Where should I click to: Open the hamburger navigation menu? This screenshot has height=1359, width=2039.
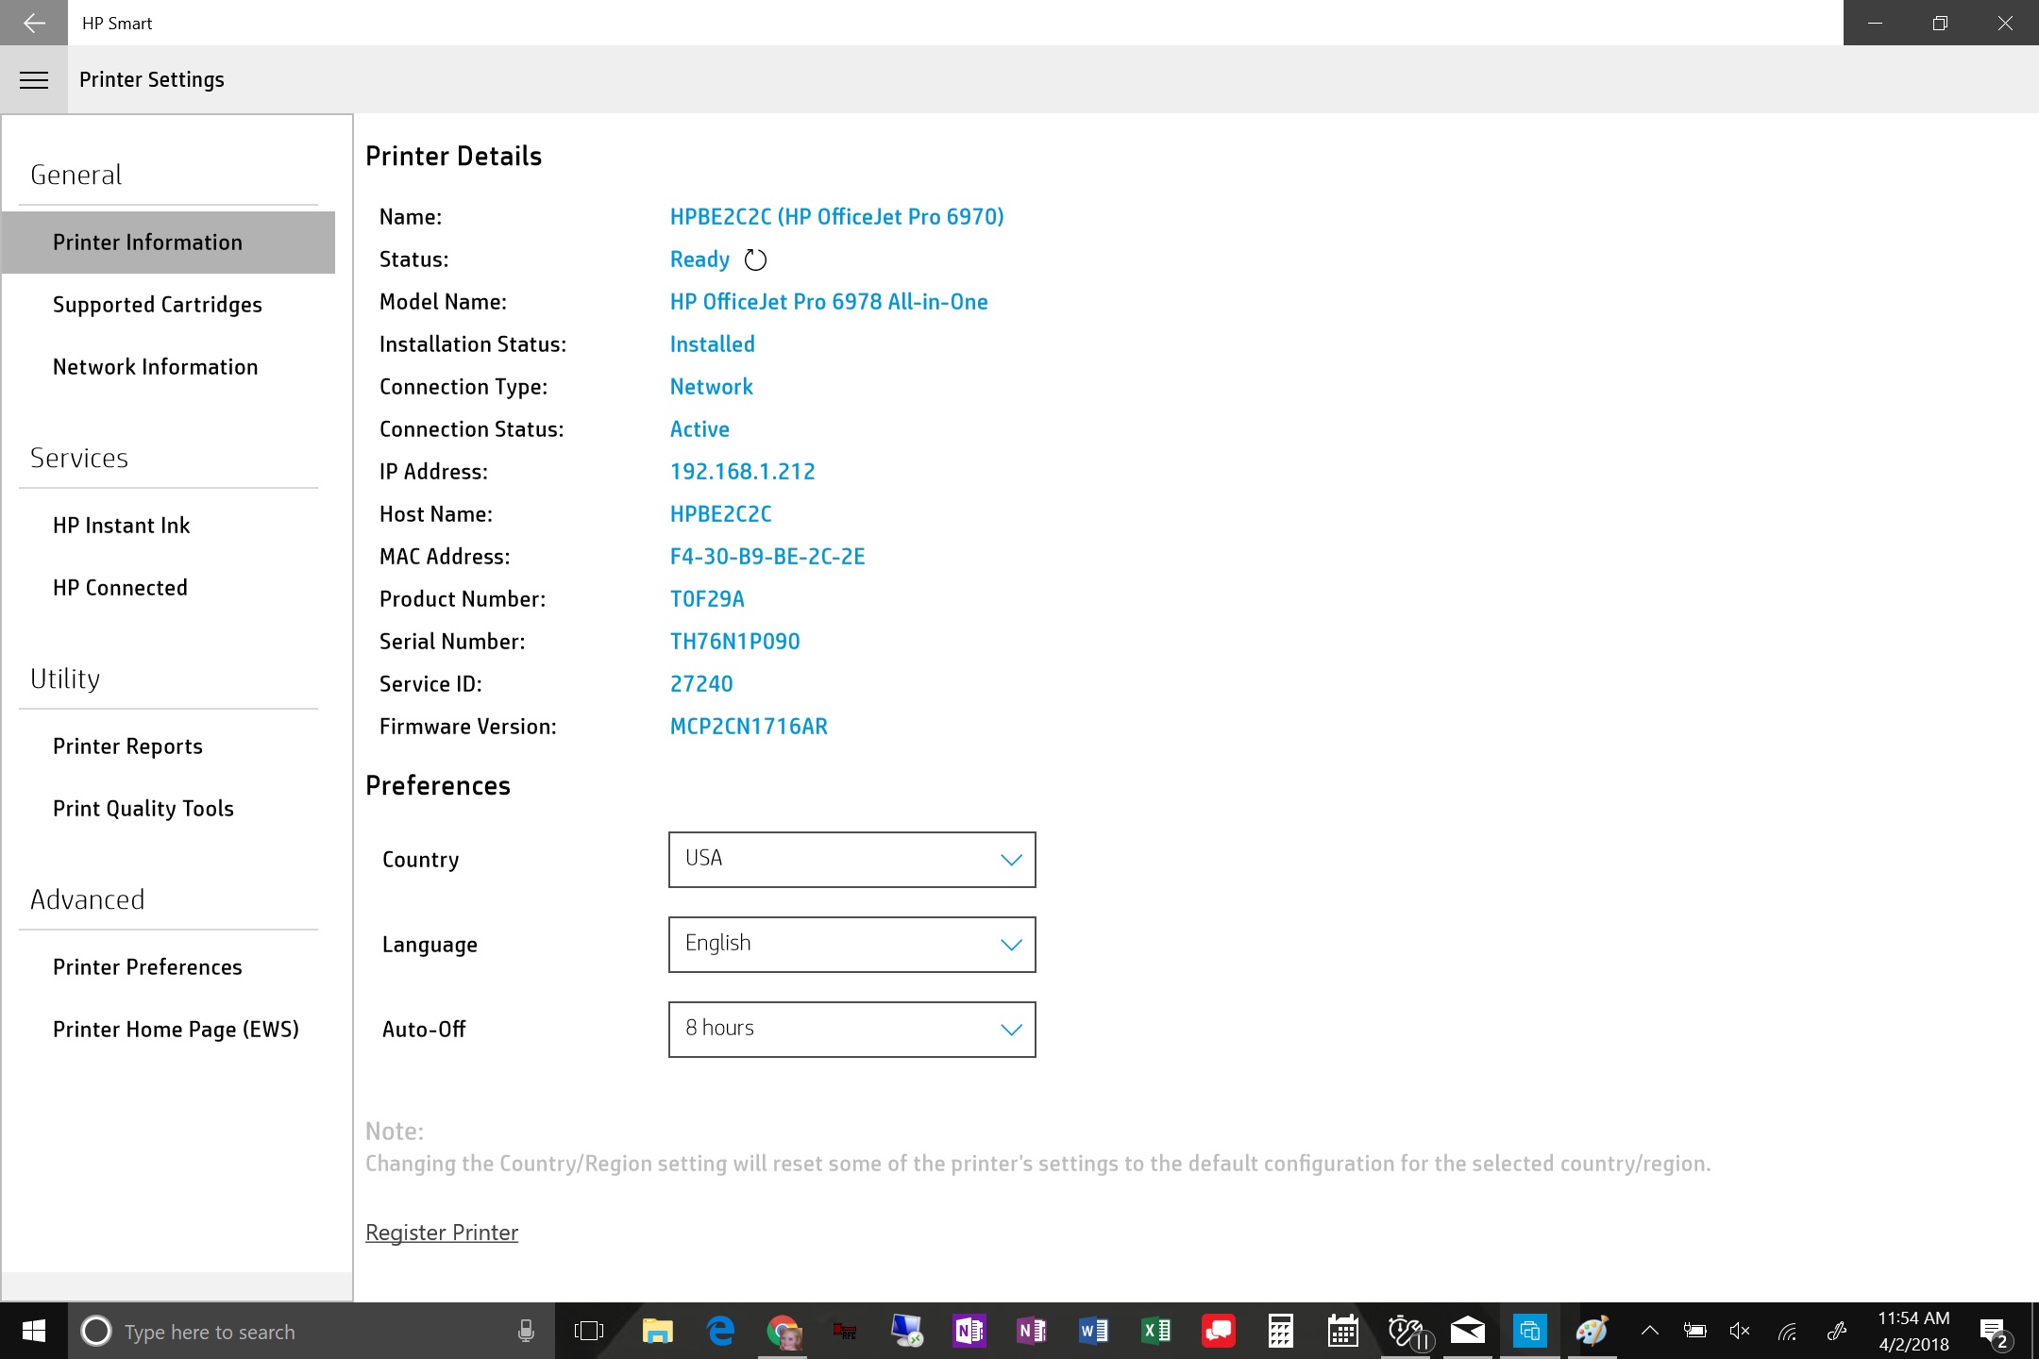coord(34,80)
